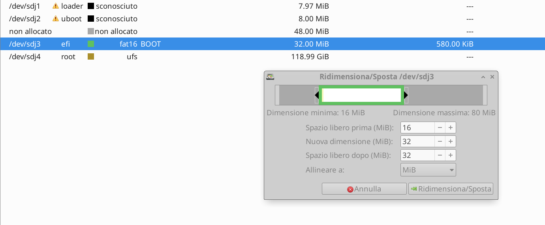This screenshot has width=545, height=225.
Task: Decrease Spazio libero prima with minus button
Action: [x=440, y=128]
